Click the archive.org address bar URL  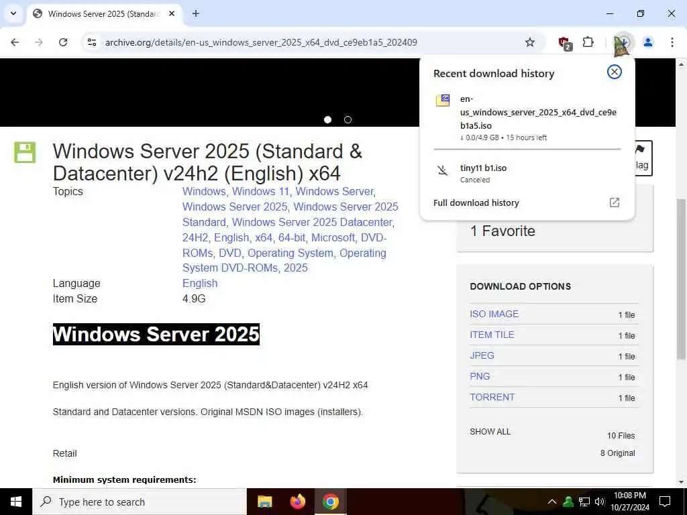(261, 42)
